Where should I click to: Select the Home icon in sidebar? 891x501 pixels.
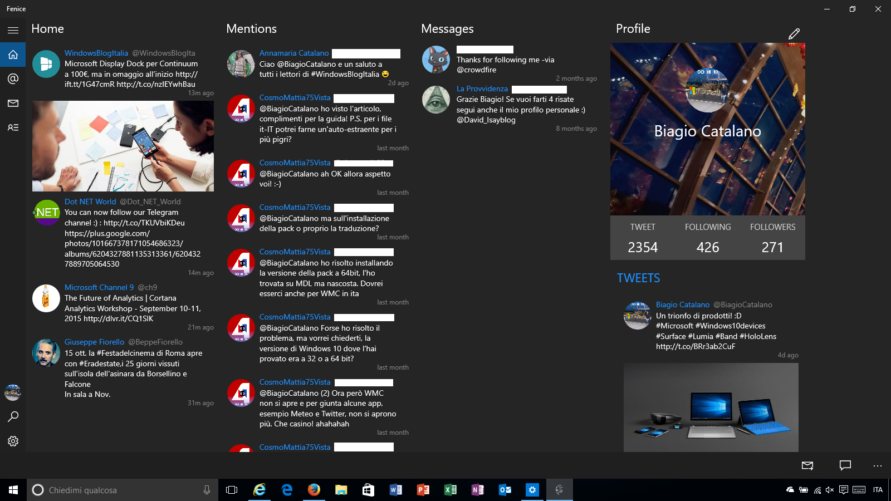click(13, 55)
